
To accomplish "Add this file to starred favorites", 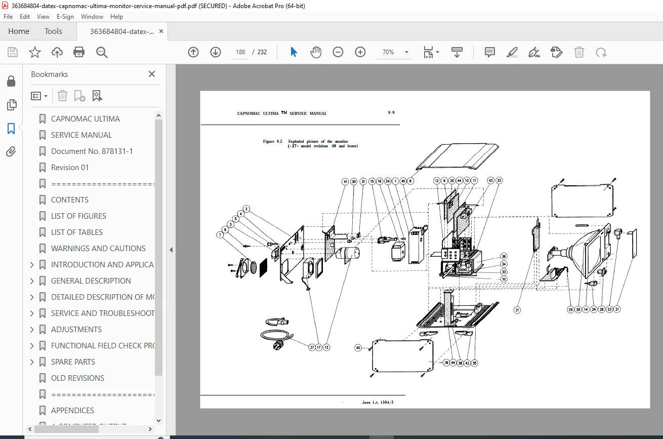I will (35, 52).
